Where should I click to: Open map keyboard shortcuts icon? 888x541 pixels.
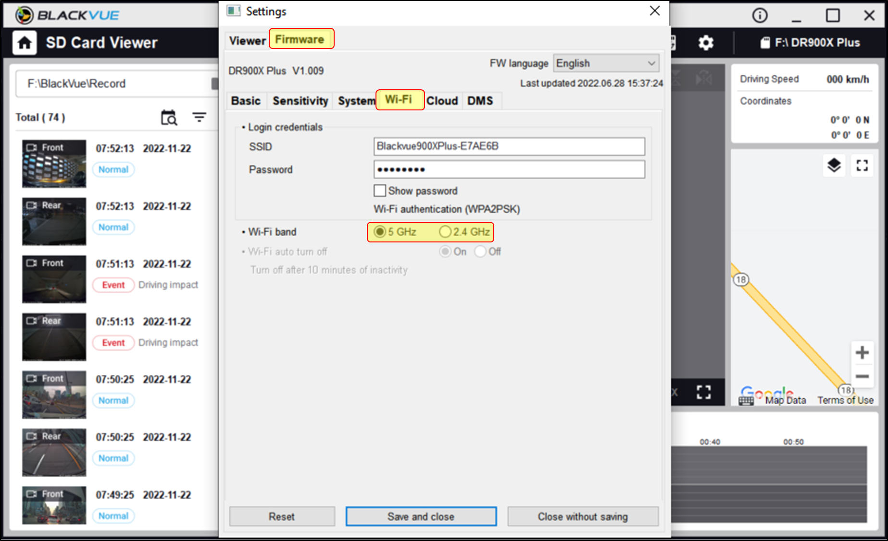pyautogui.click(x=746, y=401)
